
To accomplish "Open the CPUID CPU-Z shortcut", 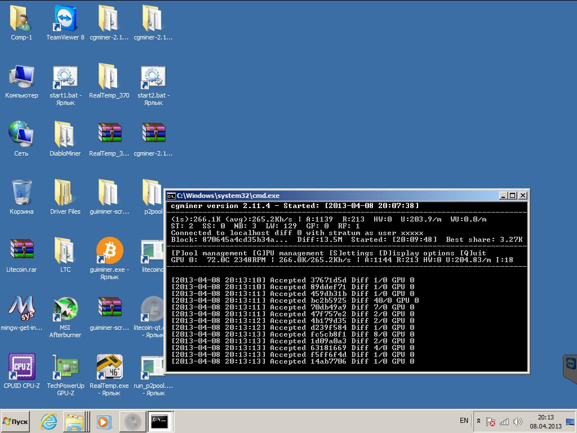I will pos(21,367).
